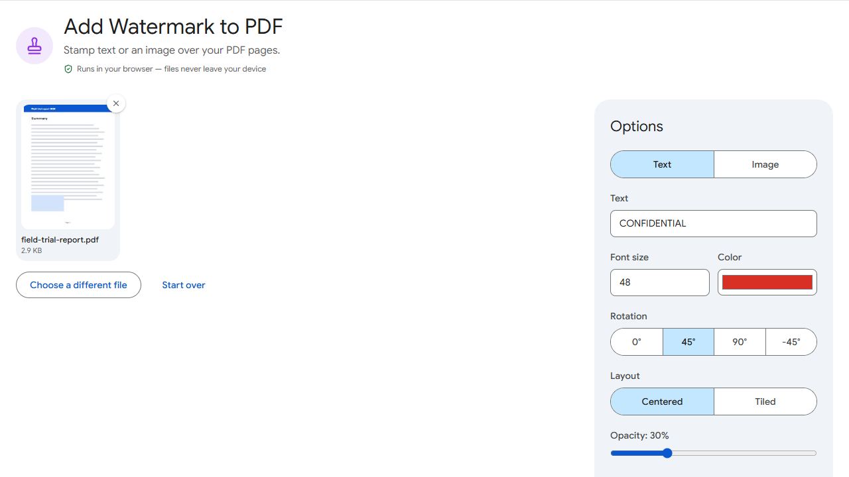
Task: Switch watermark type to Image
Action: pyautogui.click(x=765, y=164)
